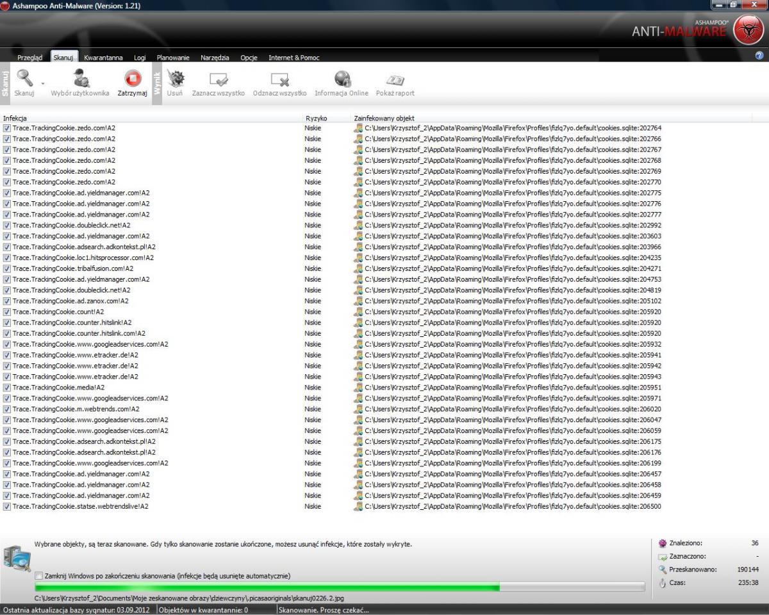Uncheck the loc1.hitsprocessor.com entry
The width and height of the screenshot is (769, 615).
click(7, 258)
